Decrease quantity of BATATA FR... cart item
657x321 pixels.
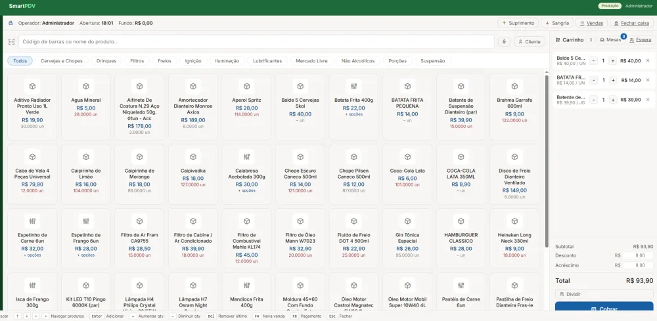pyautogui.click(x=594, y=80)
